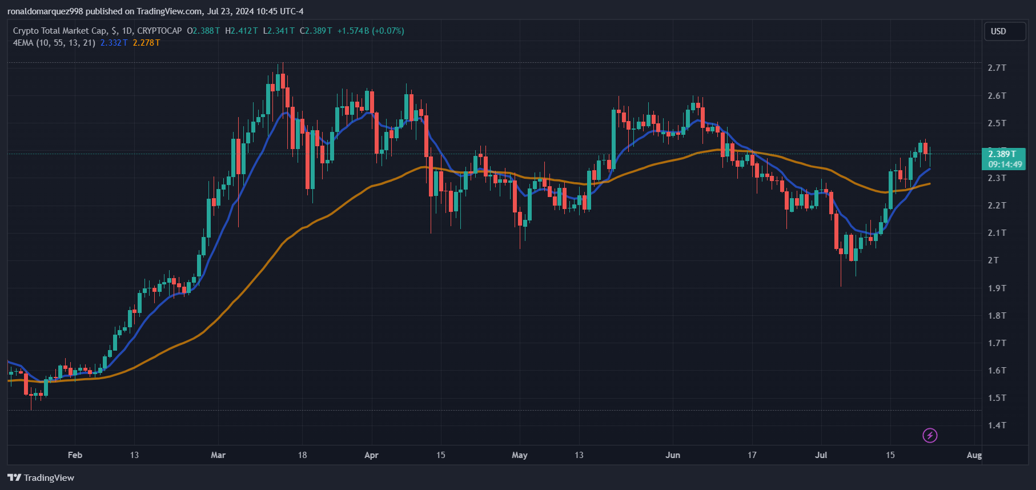The height and width of the screenshot is (490, 1036).
Task: Open the USD currency selector
Action: click(x=1005, y=31)
